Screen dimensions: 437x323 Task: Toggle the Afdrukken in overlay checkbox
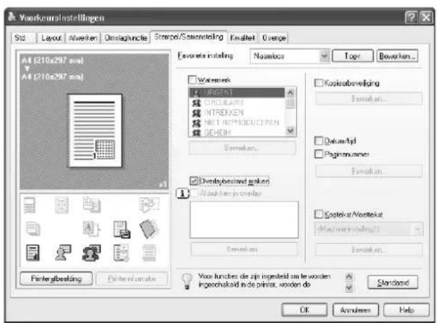[x=194, y=194]
